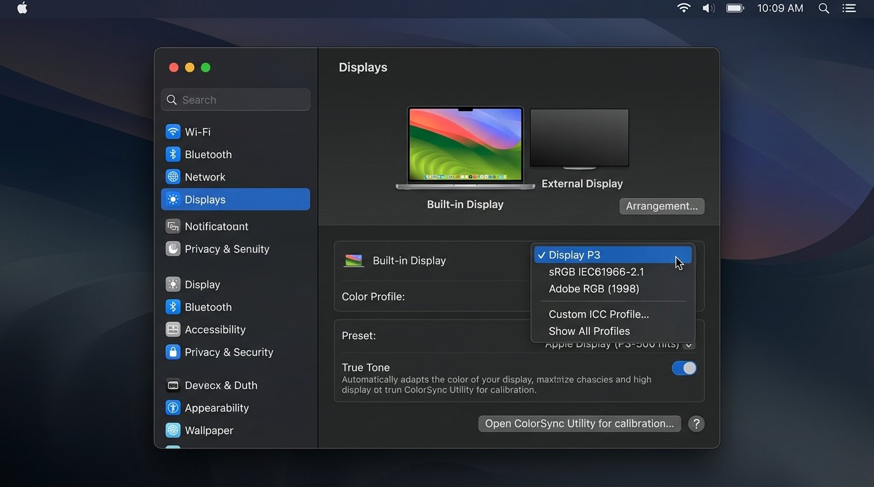Click the menu bar clock 10:09 AM

pos(780,8)
